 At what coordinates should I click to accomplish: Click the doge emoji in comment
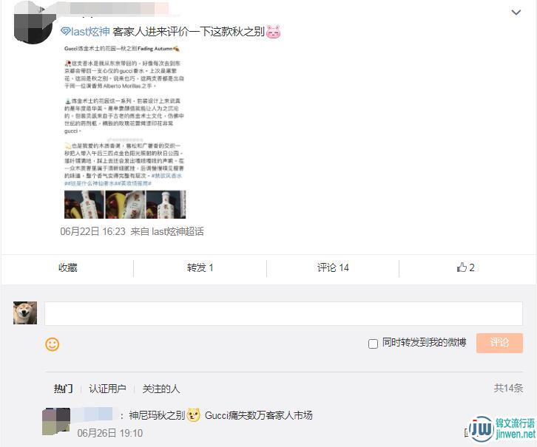pos(194,414)
